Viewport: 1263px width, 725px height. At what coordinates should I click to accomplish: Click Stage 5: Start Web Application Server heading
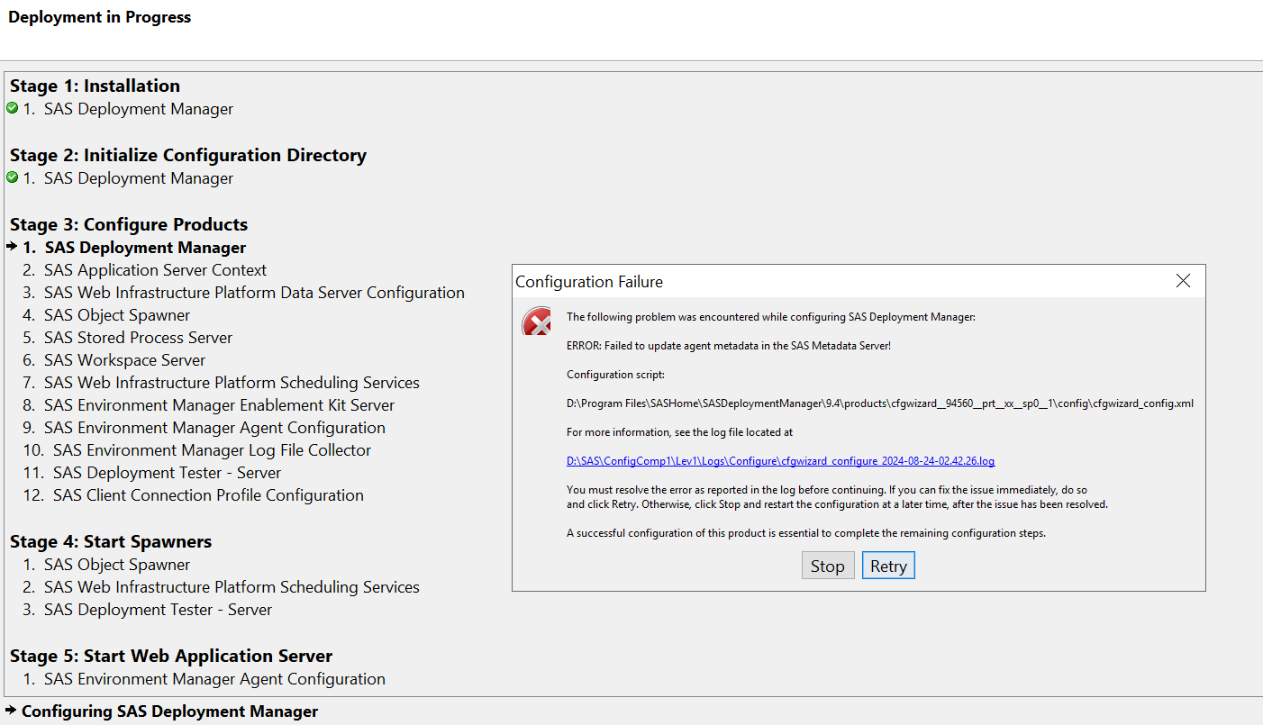[171, 656]
